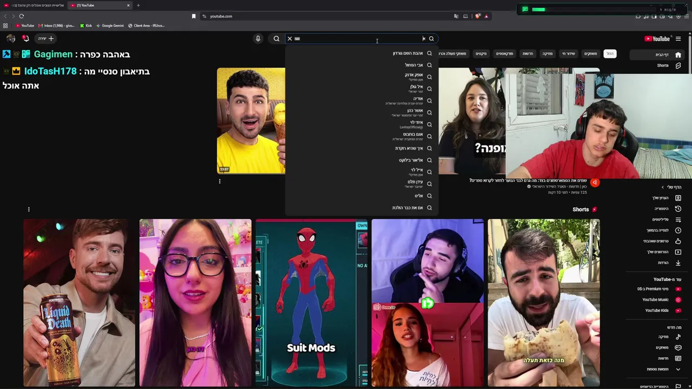The image size is (692, 389).
Task: Open the Short of man eating a sandwich
Action: (x=543, y=303)
